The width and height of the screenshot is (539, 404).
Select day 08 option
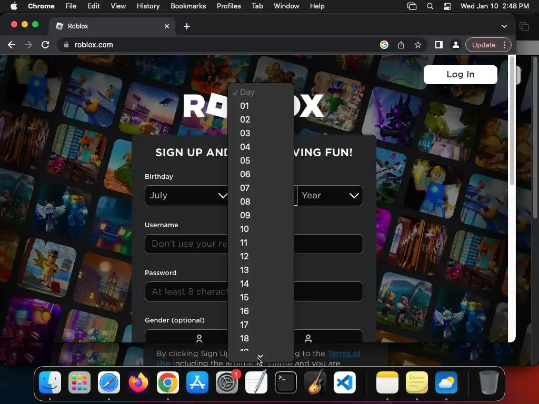[261, 201]
